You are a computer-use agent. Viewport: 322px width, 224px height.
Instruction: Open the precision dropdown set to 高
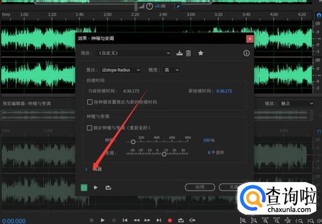click(171, 70)
